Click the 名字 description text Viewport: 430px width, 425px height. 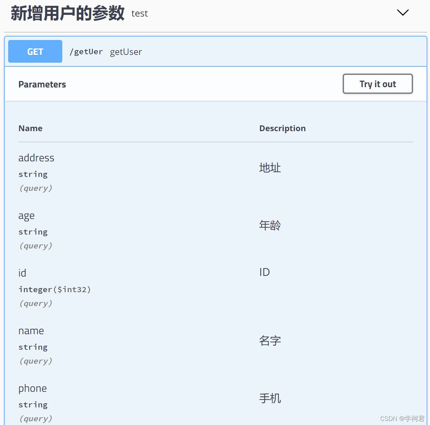point(270,341)
